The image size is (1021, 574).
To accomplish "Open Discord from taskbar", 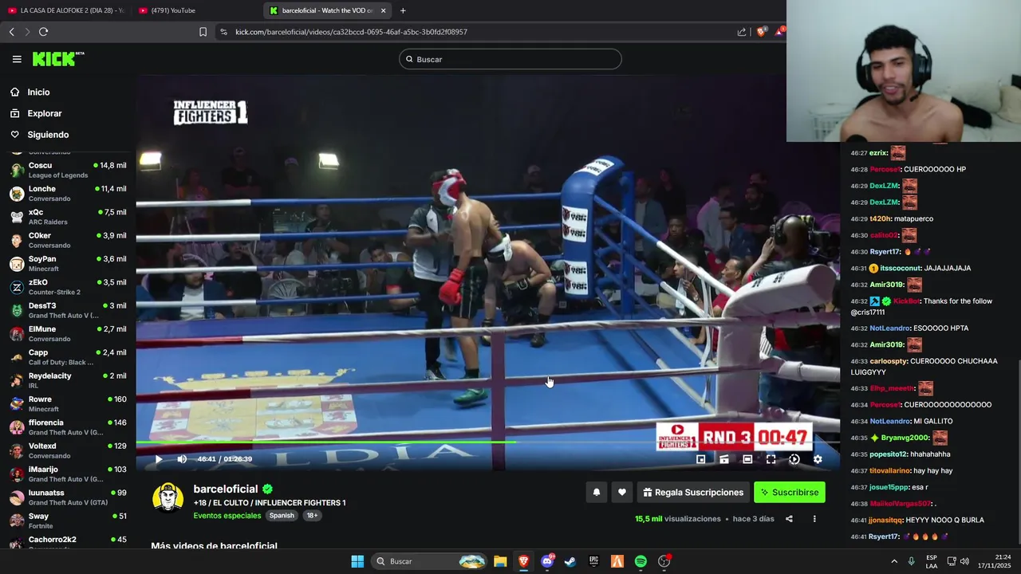I will point(547,561).
